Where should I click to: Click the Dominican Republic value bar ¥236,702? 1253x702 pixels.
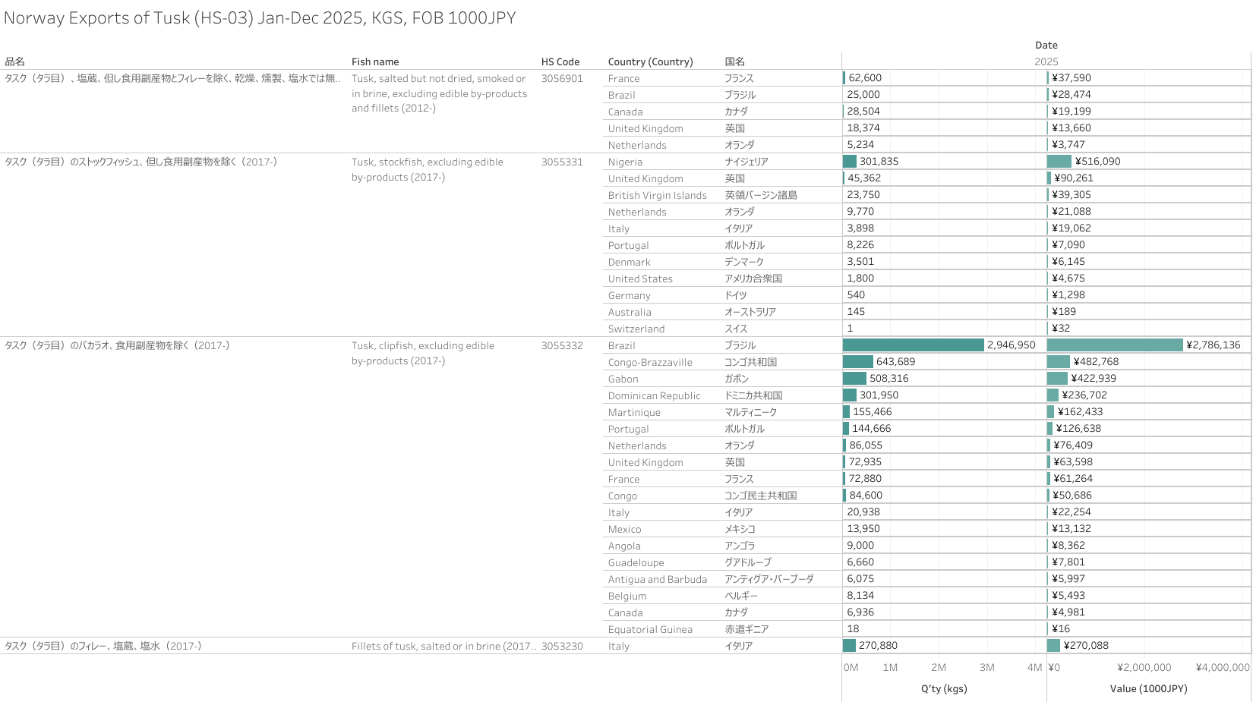pos(1053,395)
